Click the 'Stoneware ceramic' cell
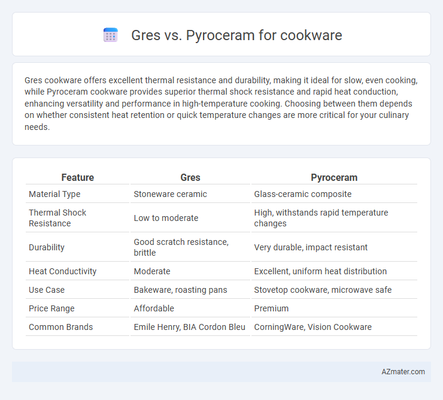Screen dimensions: 443x400 (170, 194)
